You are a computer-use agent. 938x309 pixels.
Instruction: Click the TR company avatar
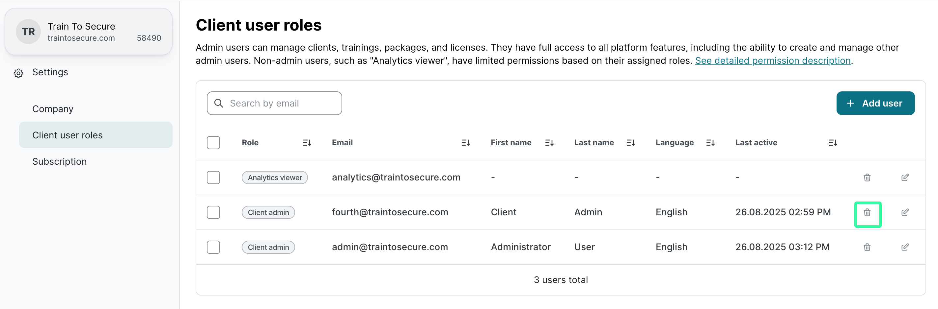click(x=28, y=32)
